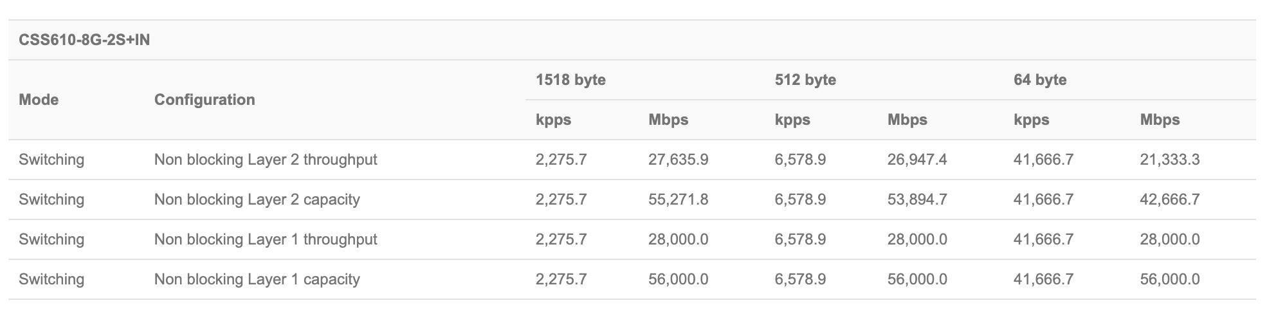
Task: Select the 1518 byte column group header
Action: [570, 80]
